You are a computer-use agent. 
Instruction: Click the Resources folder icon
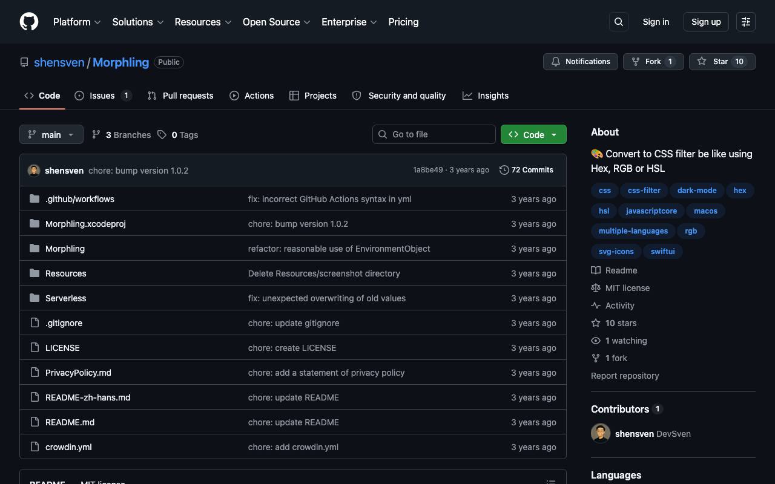[x=35, y=273]
